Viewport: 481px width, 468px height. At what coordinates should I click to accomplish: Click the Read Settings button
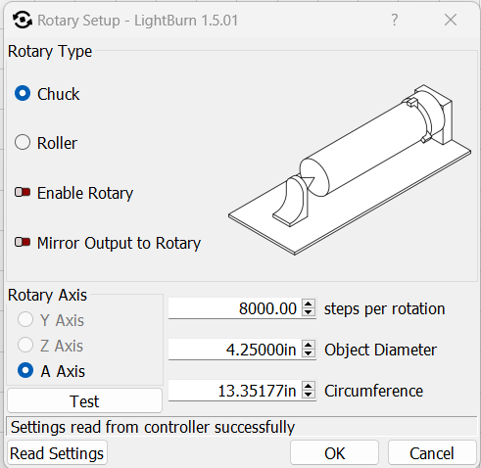pos(57,453)
